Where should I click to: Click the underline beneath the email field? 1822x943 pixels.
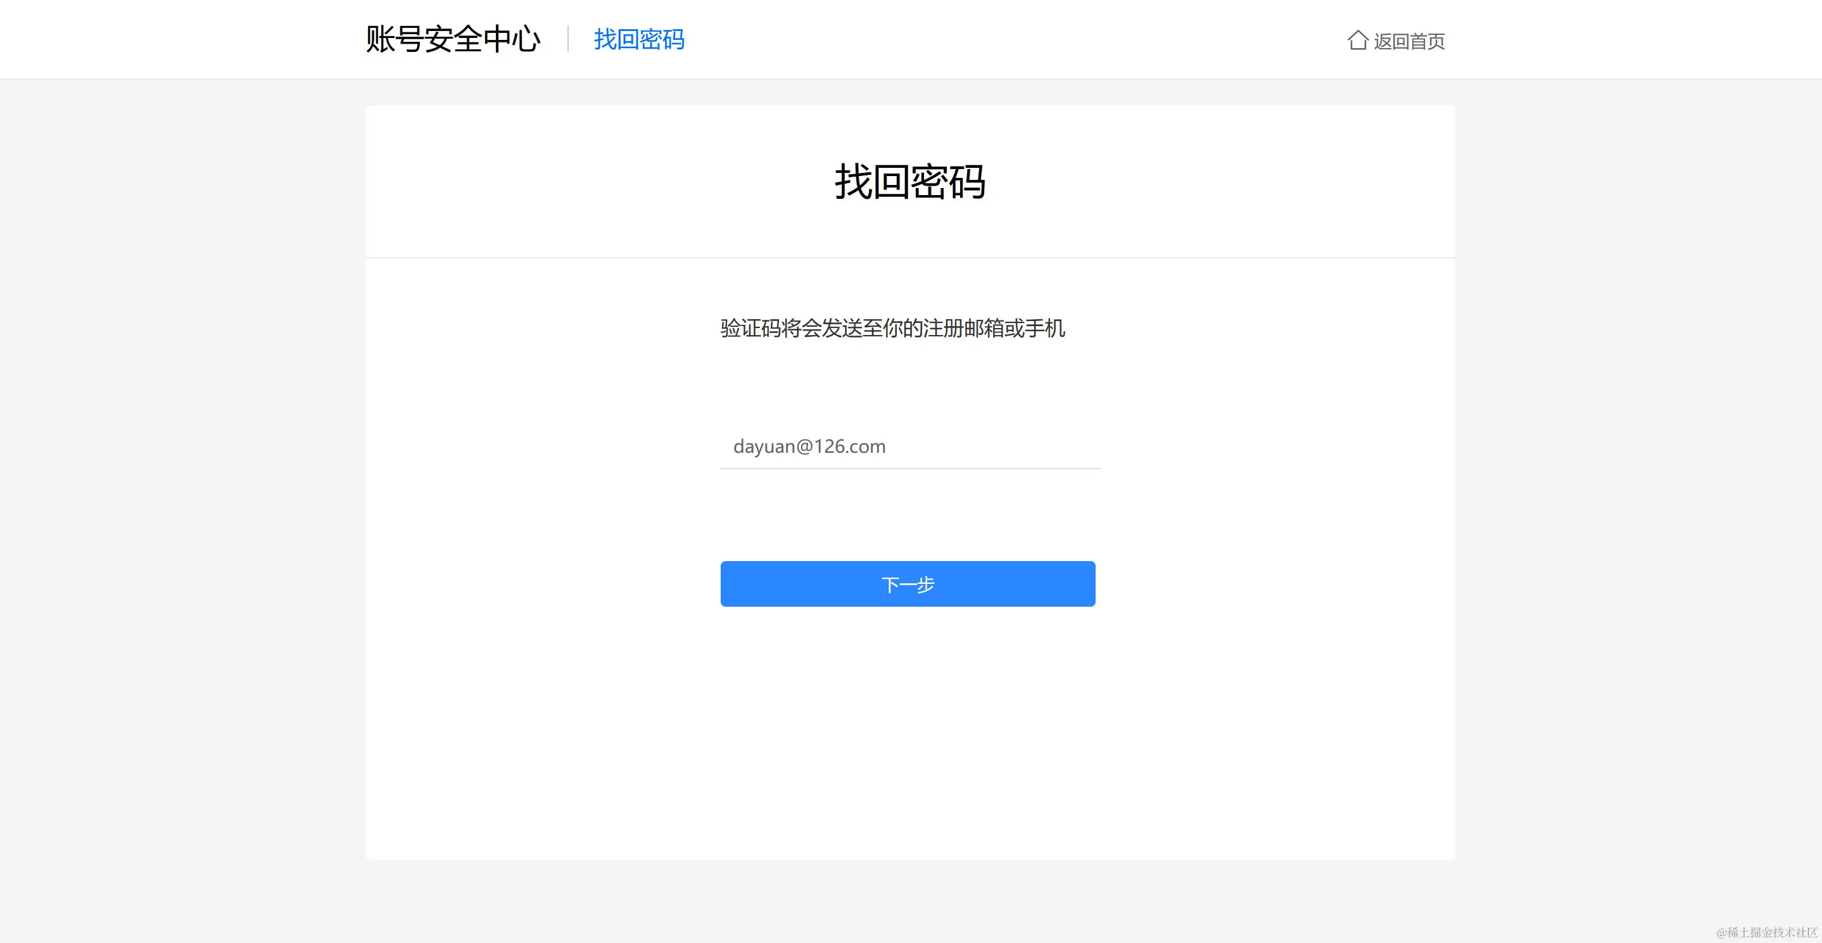pyautogui.click(x=909, y=468)
